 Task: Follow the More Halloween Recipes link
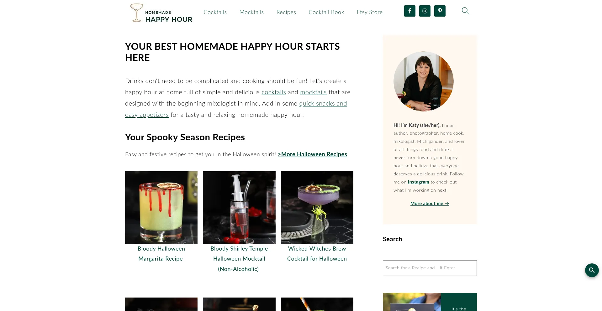312,154
